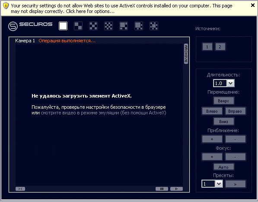Screen dimensions: 258x202
Task: Select the single-camera layout icon
Action: [63, 26]
